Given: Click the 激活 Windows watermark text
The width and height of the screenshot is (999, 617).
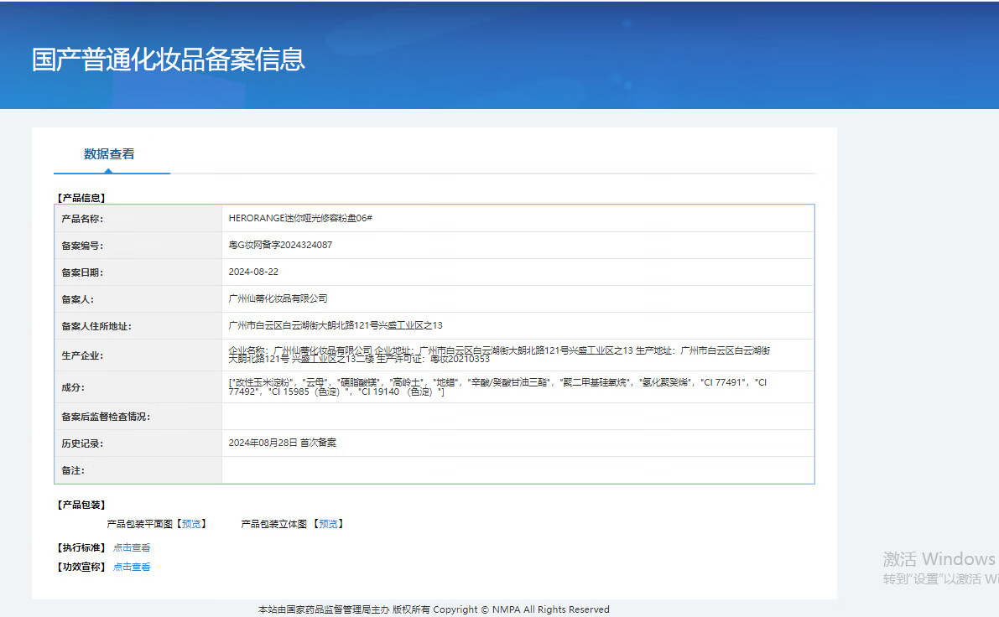Looking at the screenshot, I should coord(939,559).
